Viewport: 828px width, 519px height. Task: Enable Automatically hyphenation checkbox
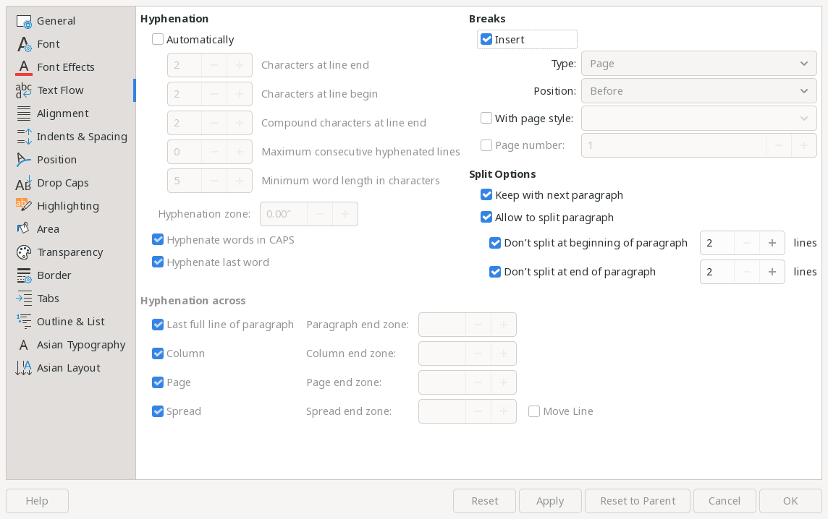157,40
